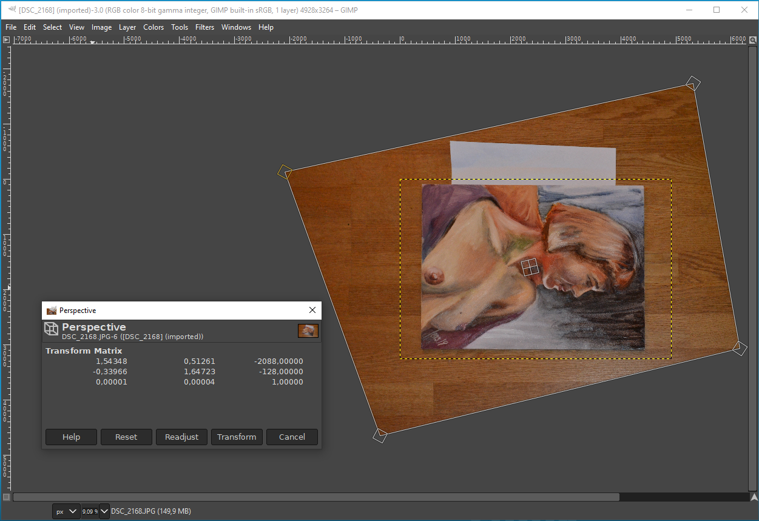The image size is (759, 521).
Task: Click matrix value 1,64723
Action: [200, 372]
